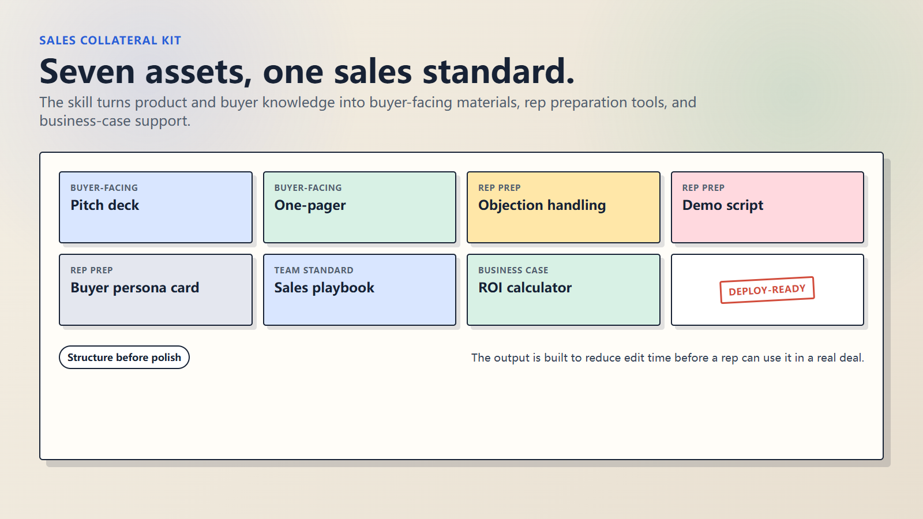This screenshot has width=923, height=519.
Task: Click the subtitle starting 'The skill turns product'
Action: tap(368, 111)
